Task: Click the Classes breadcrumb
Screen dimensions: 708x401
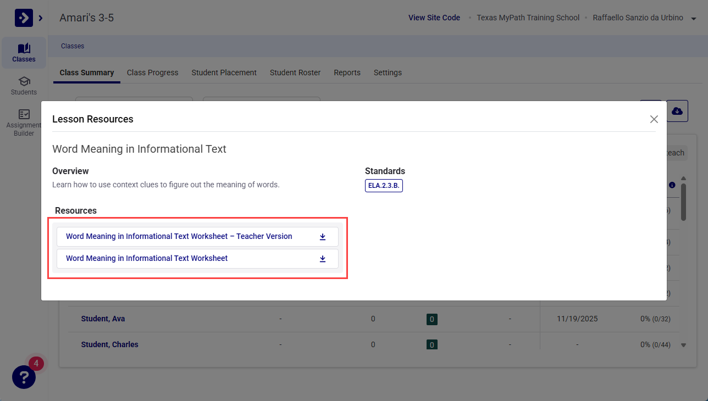Action: (73, 46)
